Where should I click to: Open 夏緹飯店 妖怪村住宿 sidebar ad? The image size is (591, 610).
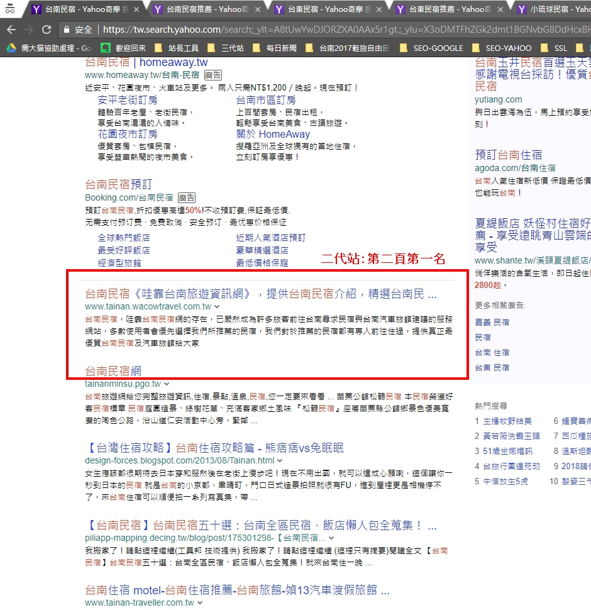(533, 235)
